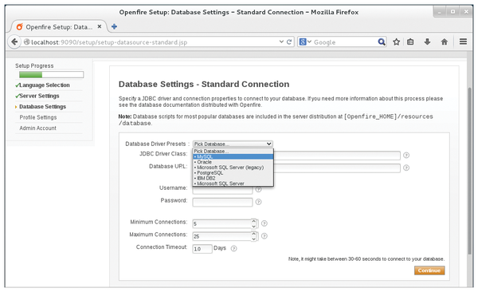The image size is (478, 292).
Task: Click the orange Continue button
Action: [x=429, y=270]
